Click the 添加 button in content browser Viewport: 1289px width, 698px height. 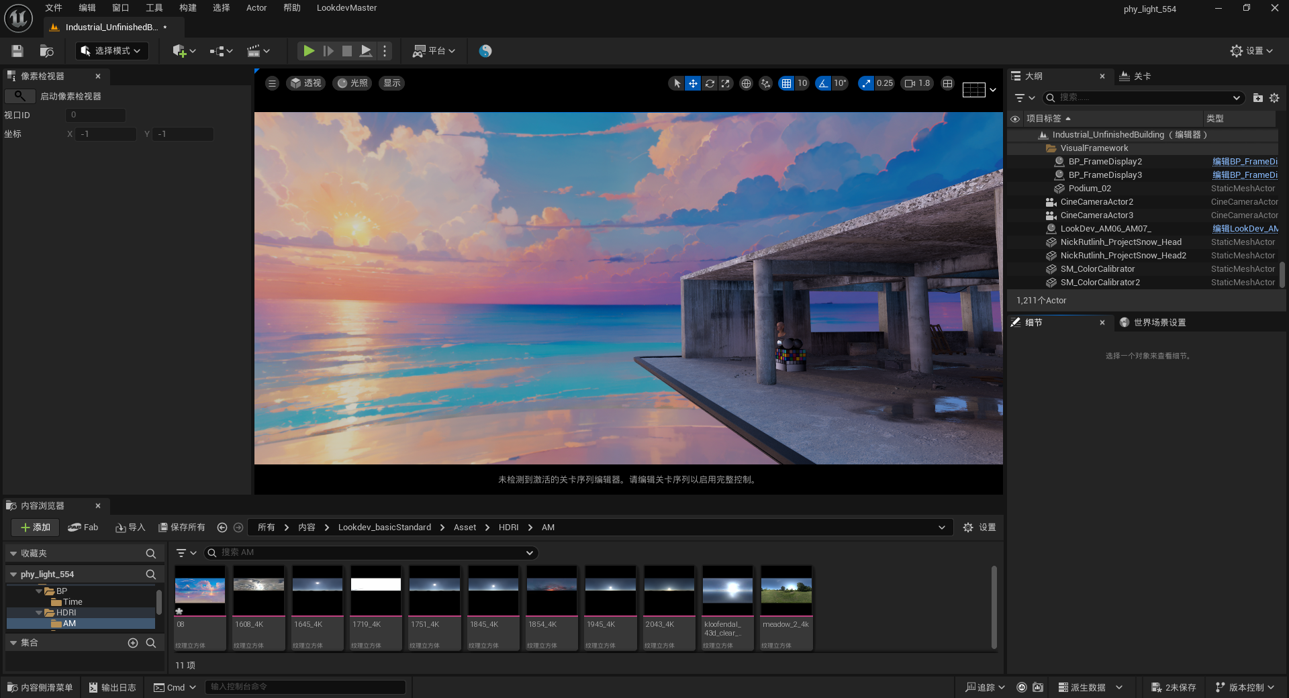(x=36, y=528)
